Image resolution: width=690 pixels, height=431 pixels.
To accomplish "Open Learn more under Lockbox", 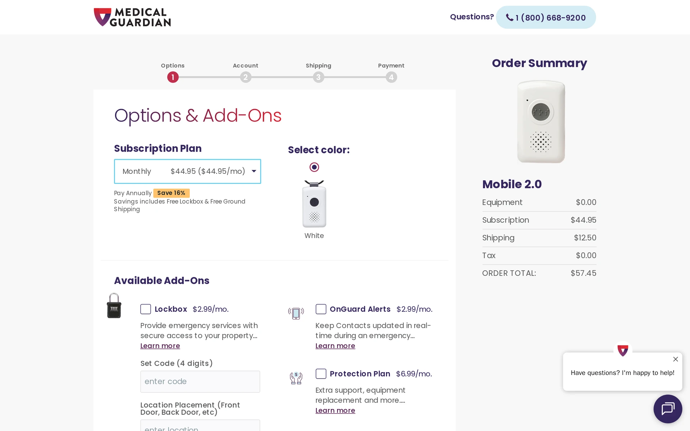I will click(160, 346).
